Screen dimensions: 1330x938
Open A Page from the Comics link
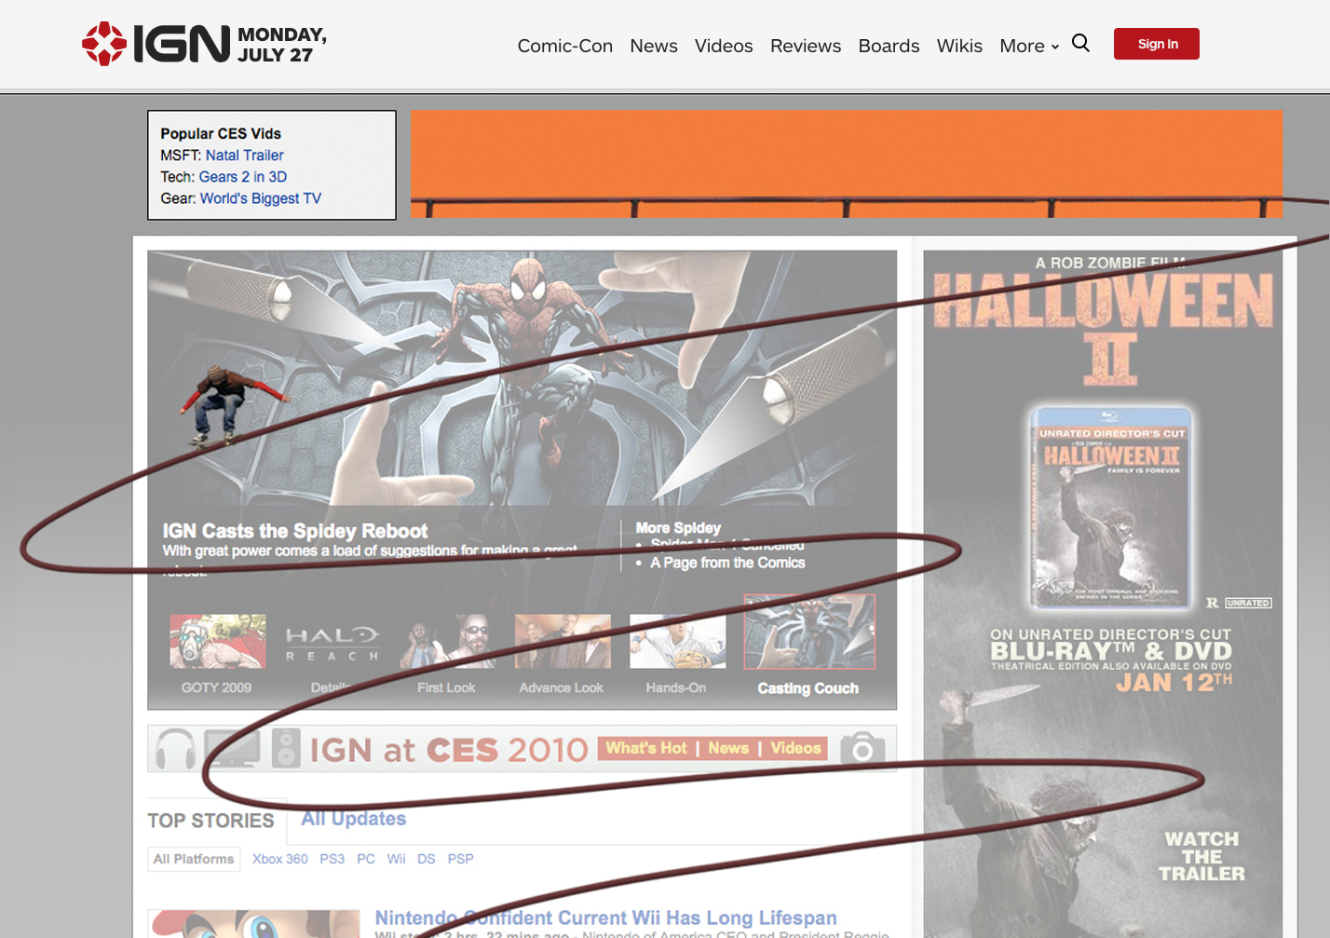(x=727, y=563)
